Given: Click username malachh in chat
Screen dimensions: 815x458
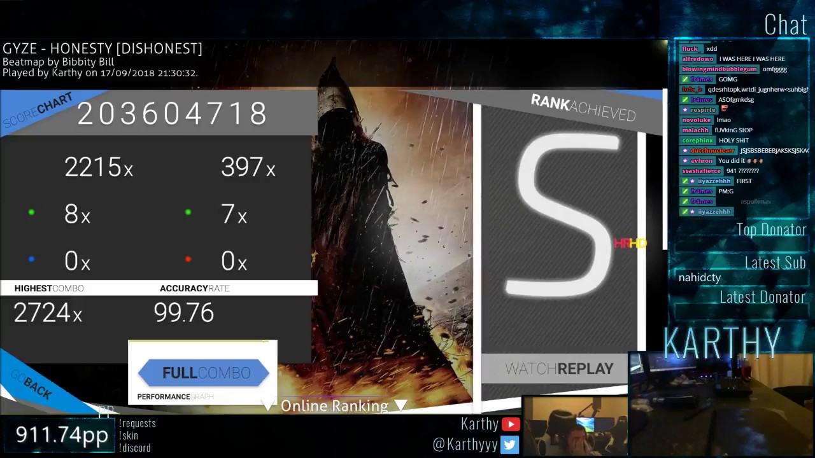Looking at the screenshot, I should (x=695, y=130).
